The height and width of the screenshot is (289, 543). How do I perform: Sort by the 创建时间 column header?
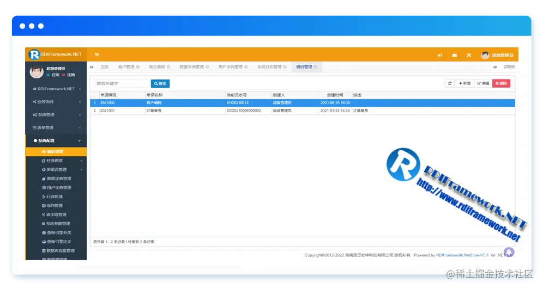[335, 95]
